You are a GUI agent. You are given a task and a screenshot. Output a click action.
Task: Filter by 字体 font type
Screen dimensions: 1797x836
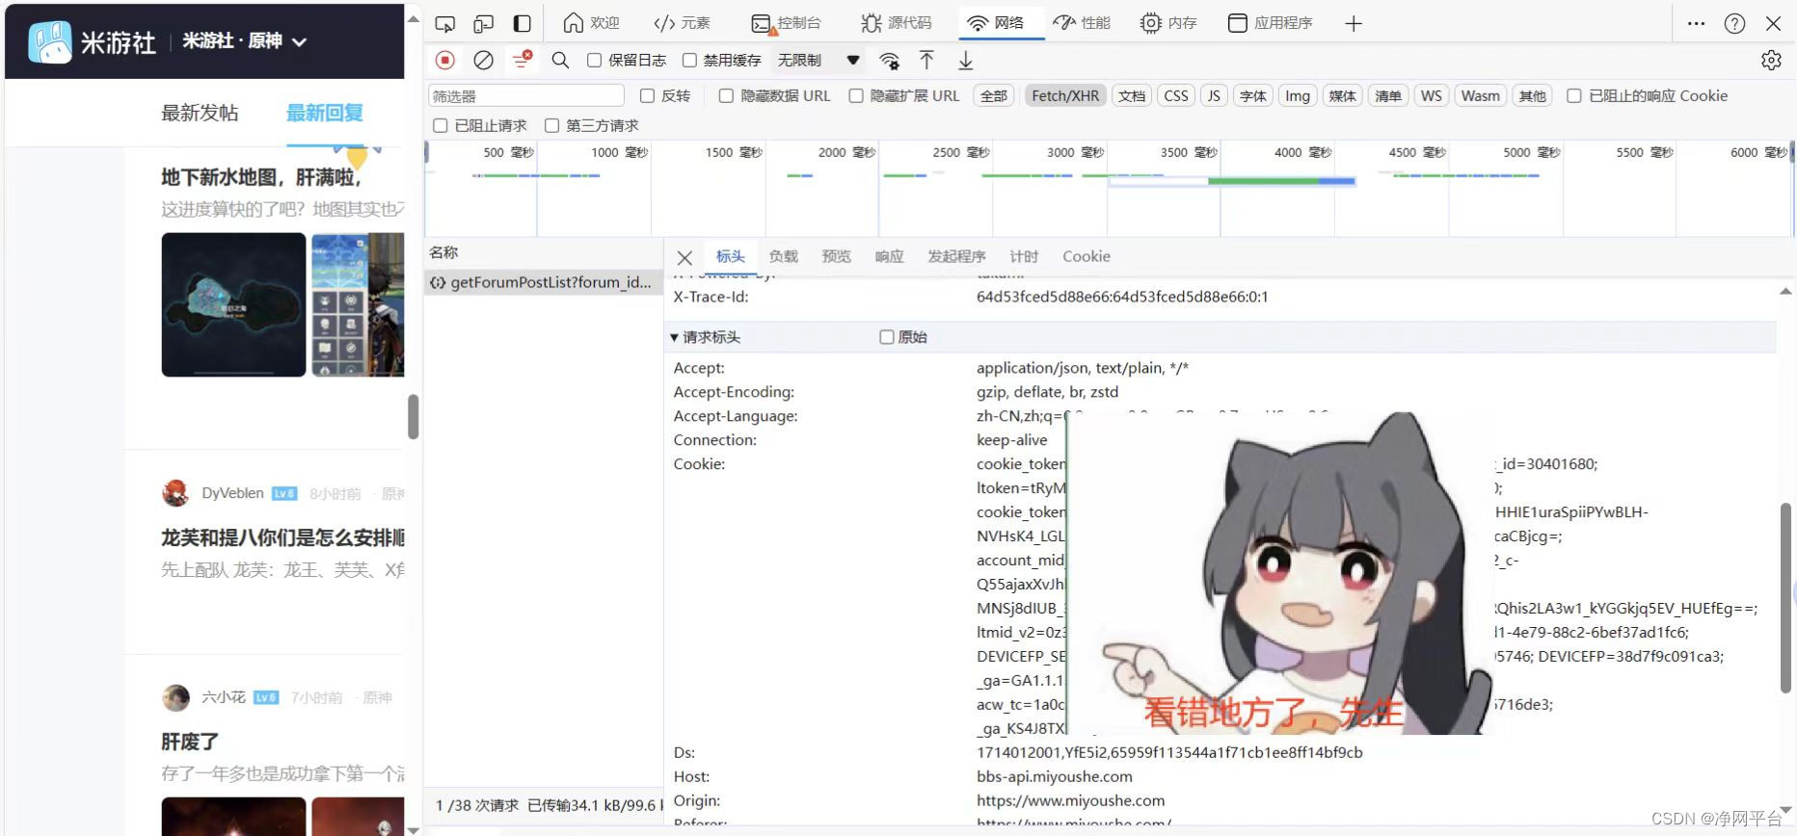(x=1253, y=96)
